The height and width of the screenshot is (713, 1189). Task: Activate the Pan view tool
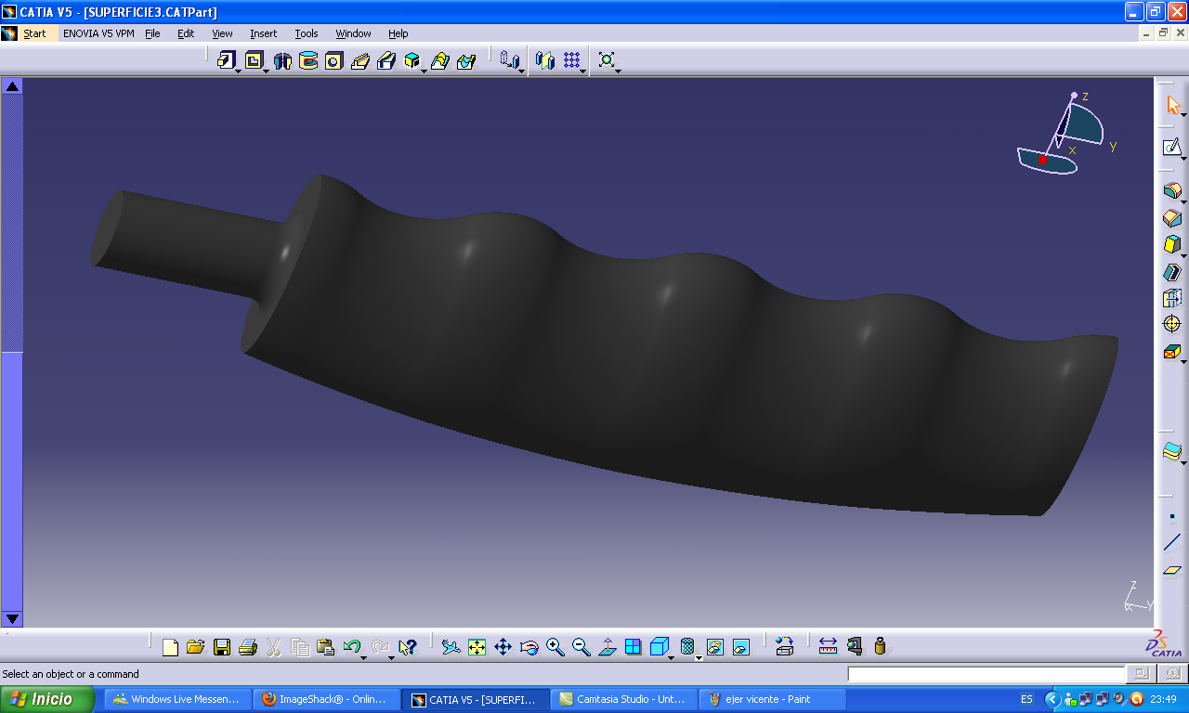coord(503,647)
